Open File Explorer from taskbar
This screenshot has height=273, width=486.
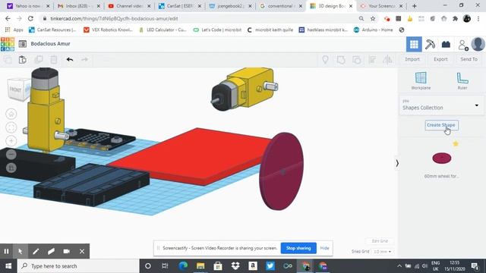[200, 266]
